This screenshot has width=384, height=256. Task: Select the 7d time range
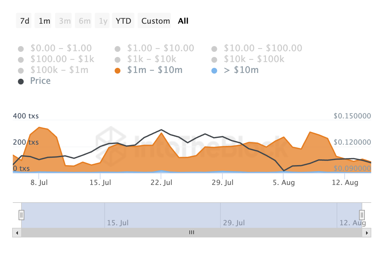pyautogui.click(x=24, y=21)
